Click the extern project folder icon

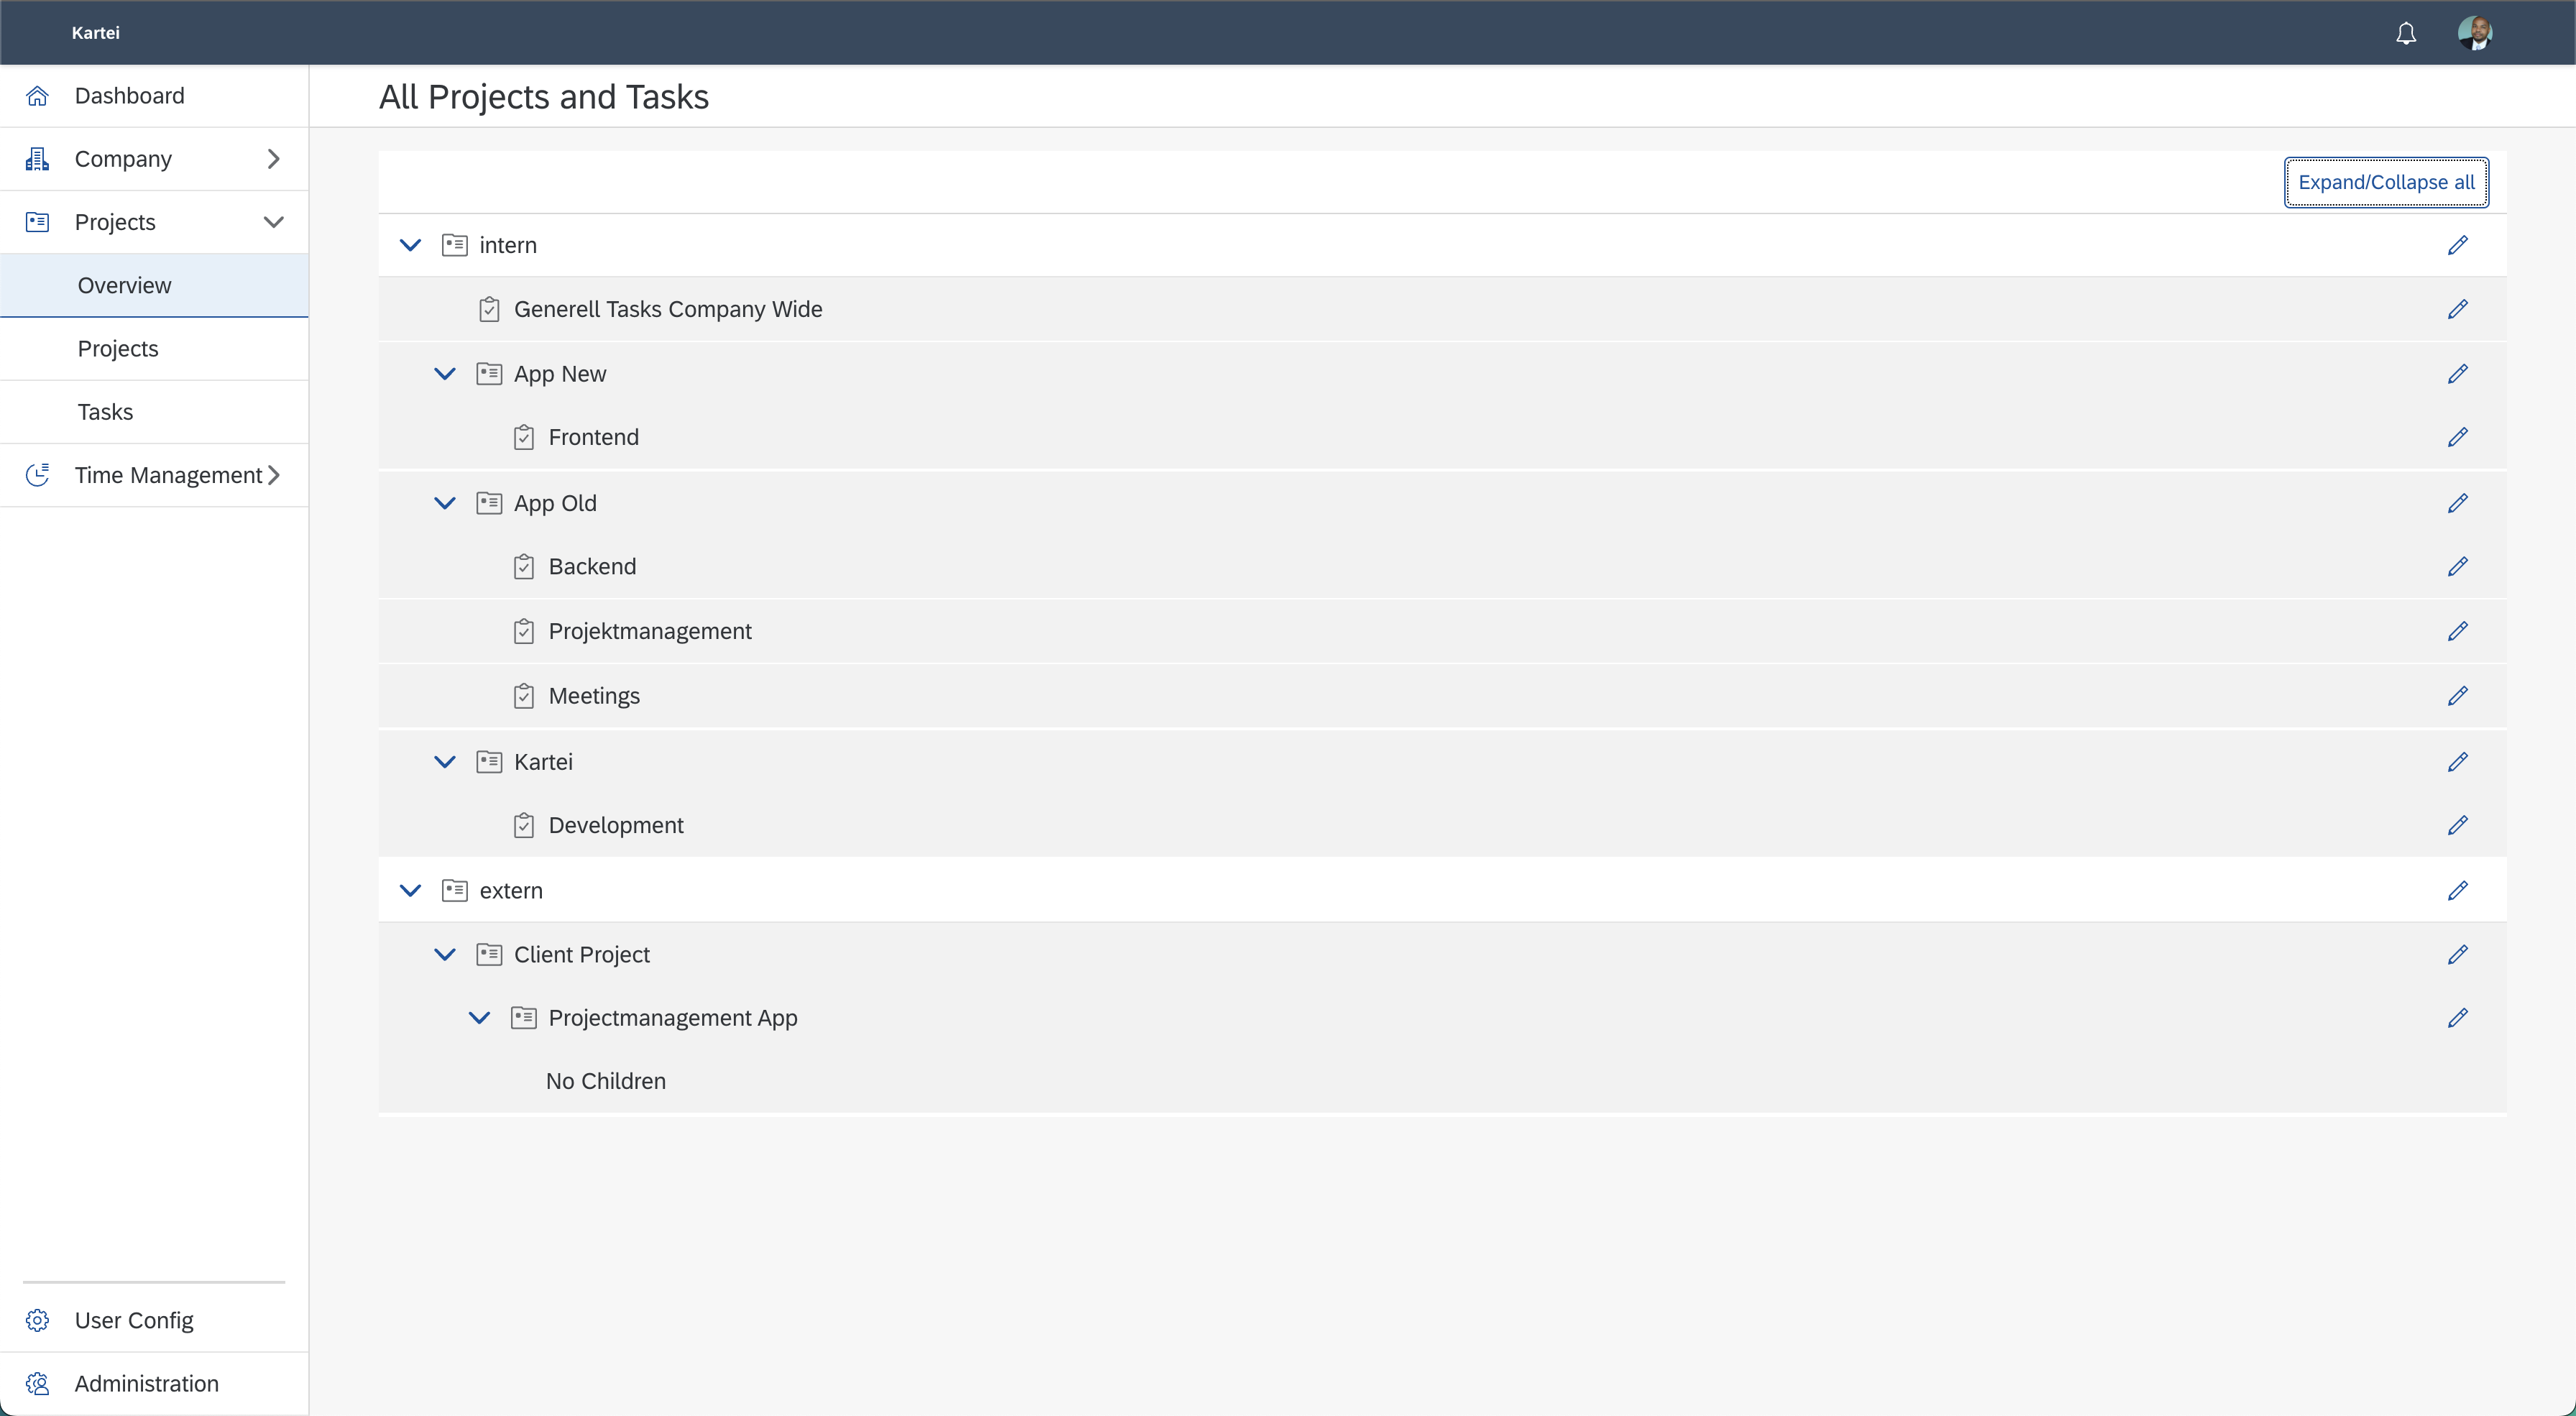click(455, 890)
